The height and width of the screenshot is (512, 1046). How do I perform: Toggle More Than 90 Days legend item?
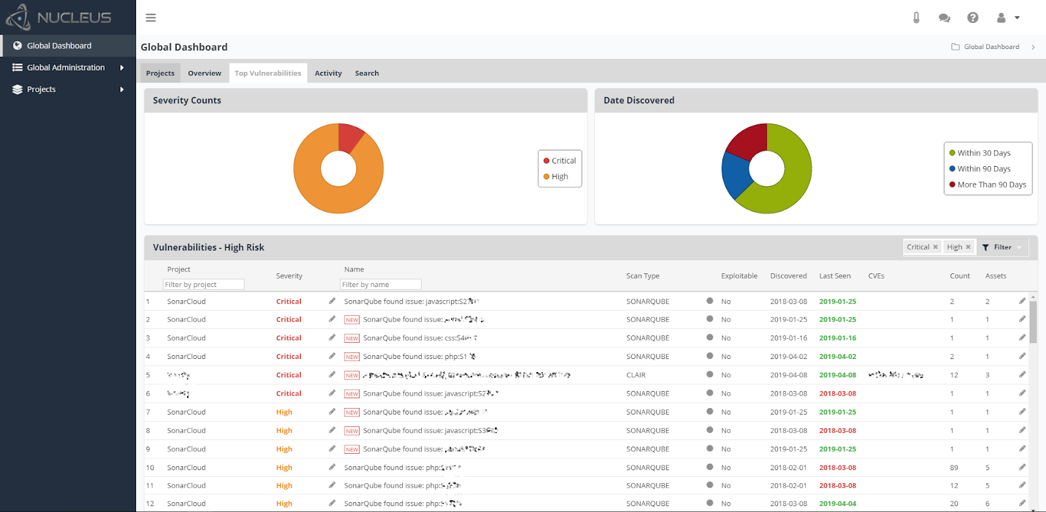(x=987, y=184)
